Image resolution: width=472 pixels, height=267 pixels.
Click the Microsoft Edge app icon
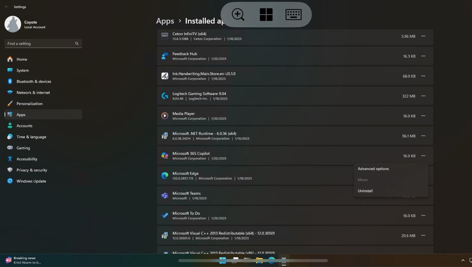[165, 175]
